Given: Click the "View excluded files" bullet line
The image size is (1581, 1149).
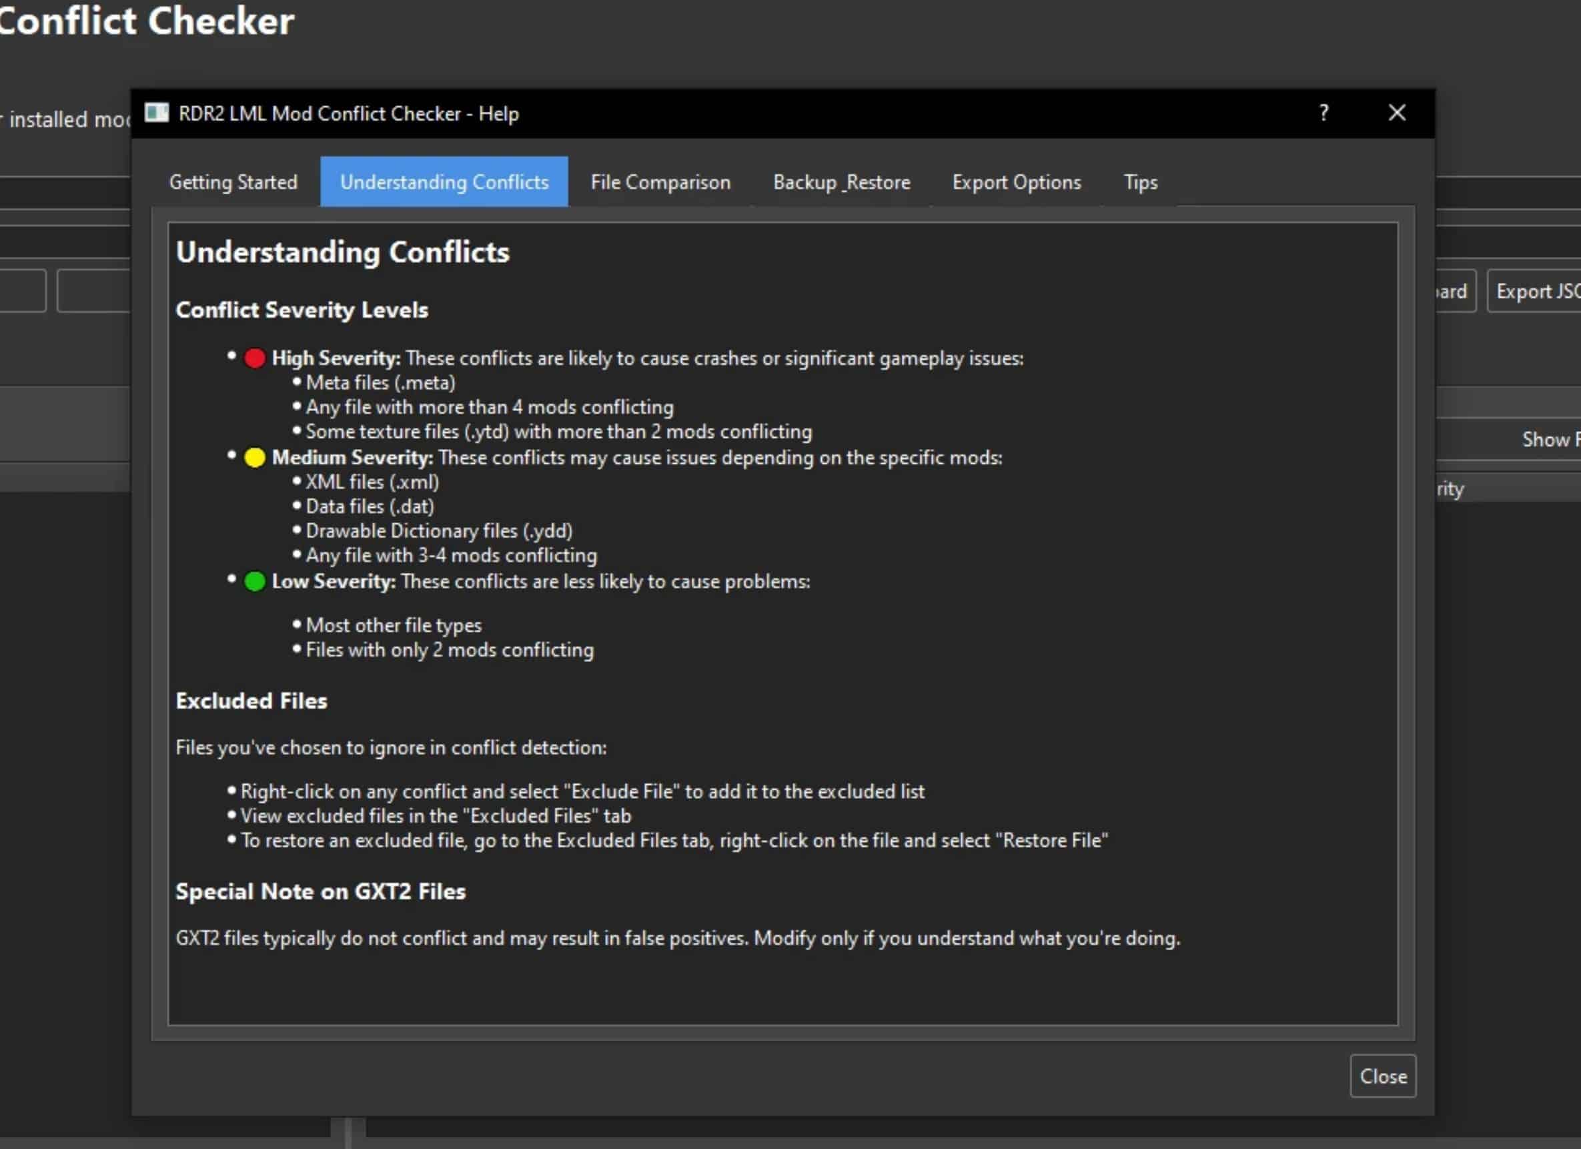Looking at the screenshot, I should pos(436,816).
